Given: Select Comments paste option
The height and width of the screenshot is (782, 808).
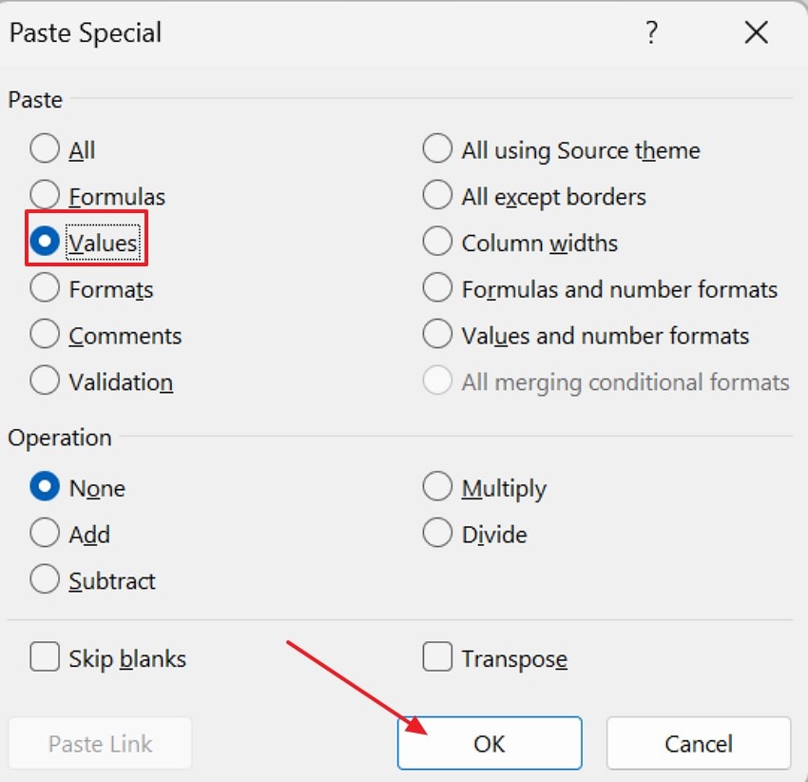Looking at the screenshot, I should pos(45,335).
